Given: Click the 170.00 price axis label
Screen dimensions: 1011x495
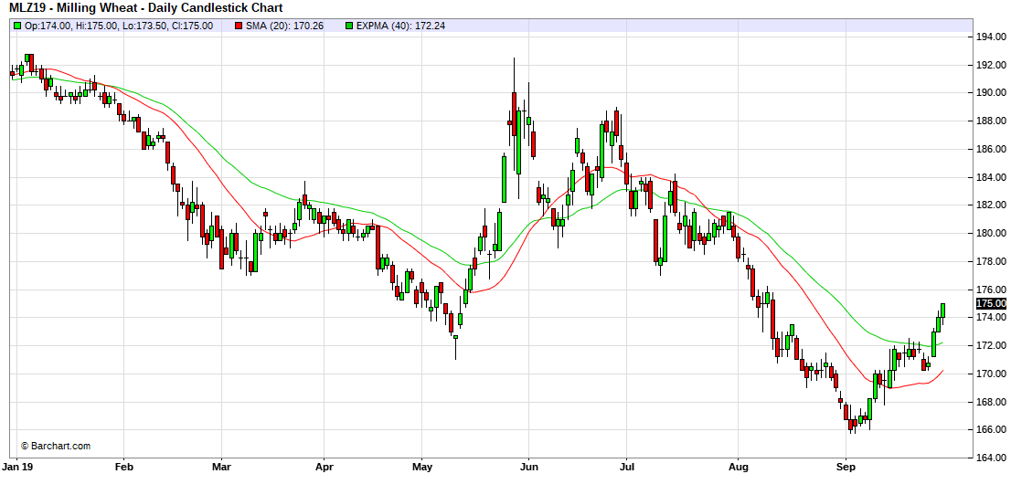Looking at the screenshot, I should pyautogui.click(x=992, y=374).
